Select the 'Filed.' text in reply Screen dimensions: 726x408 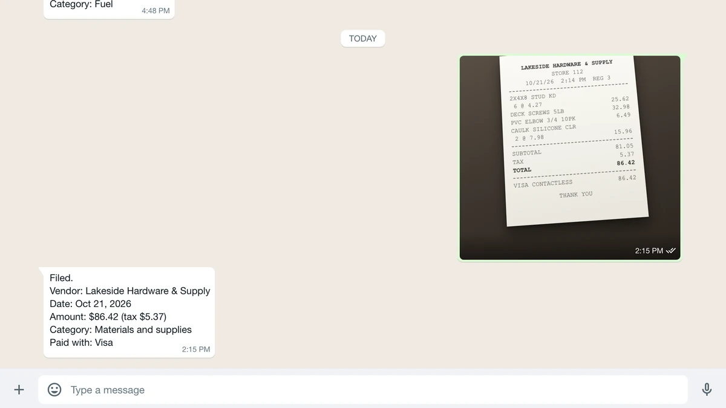[61, 278]
